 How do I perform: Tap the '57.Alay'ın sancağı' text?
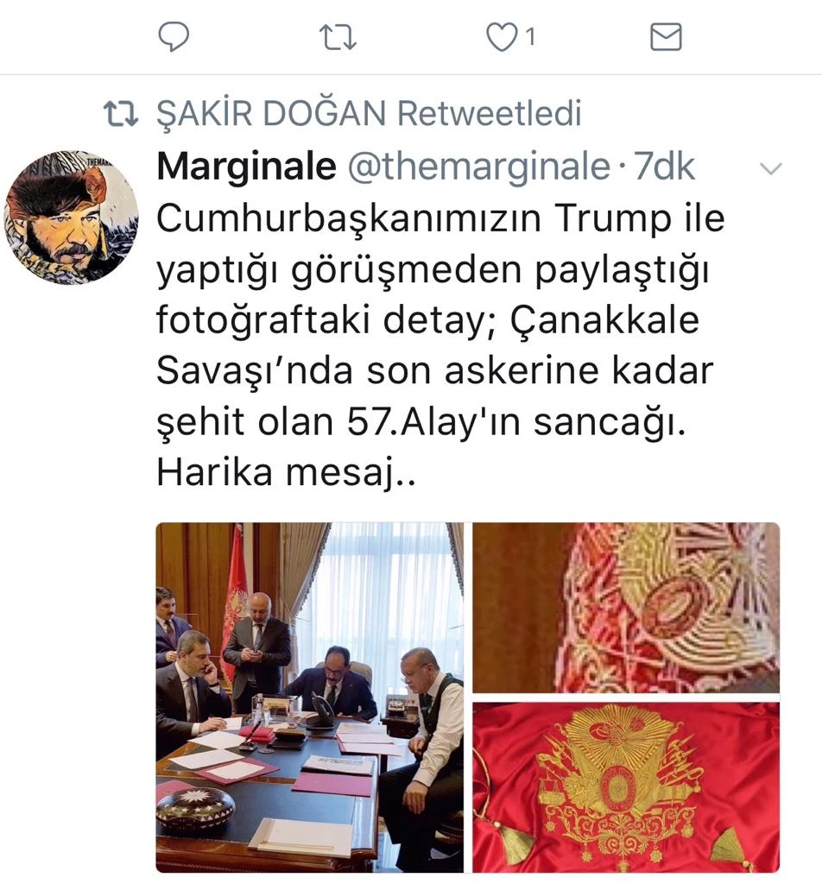515,421
